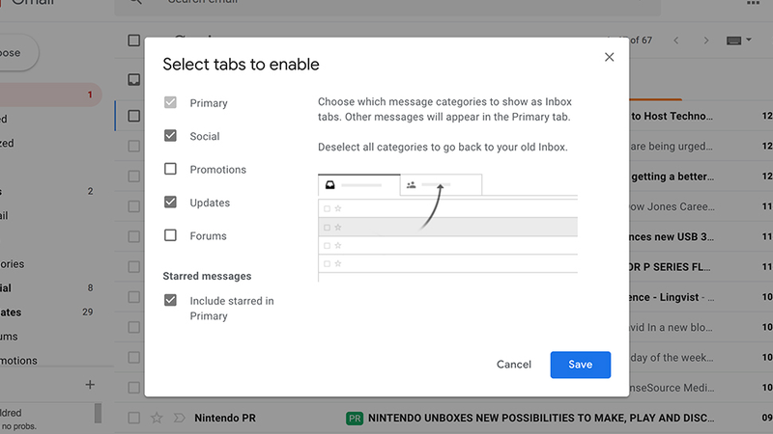Open the email mentioning 'new USB 3...'
This screenshot has width=773, height=434.
click(673, 236)
